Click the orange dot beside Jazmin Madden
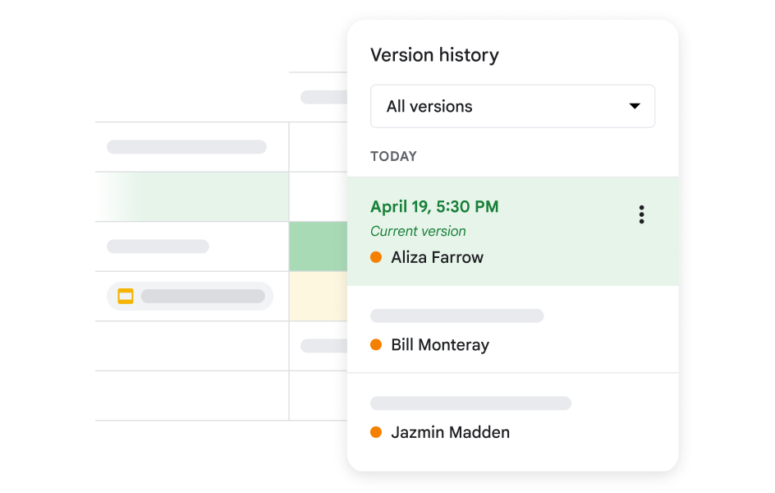 [x=376, y=432]
